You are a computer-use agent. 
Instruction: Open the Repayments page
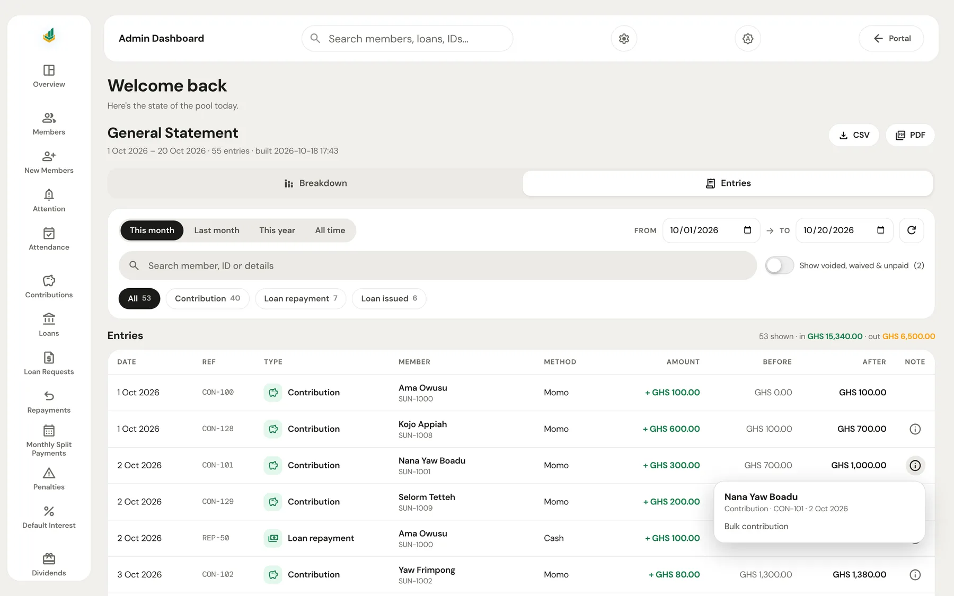tap(49, 402)
